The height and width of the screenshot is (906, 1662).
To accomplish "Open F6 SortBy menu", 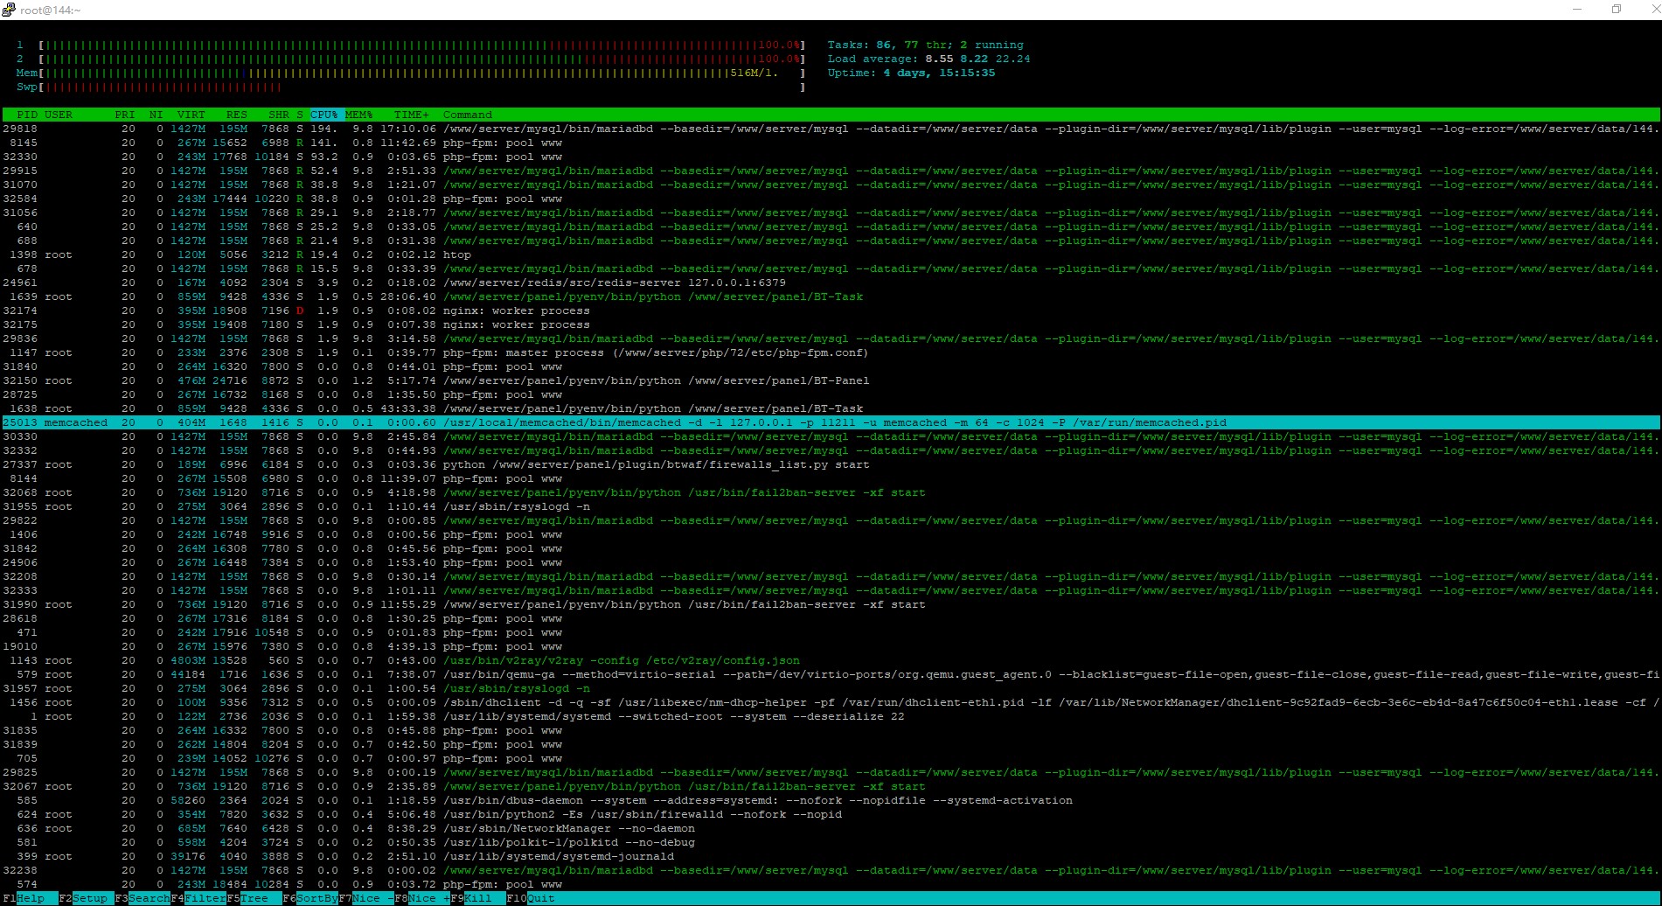I will pos(310,898).
